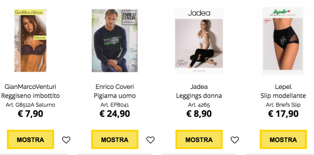The image size is (314, 155).
Task: Click MOSTRA under Jadea Leggings donna
Action: coord(199,139)
